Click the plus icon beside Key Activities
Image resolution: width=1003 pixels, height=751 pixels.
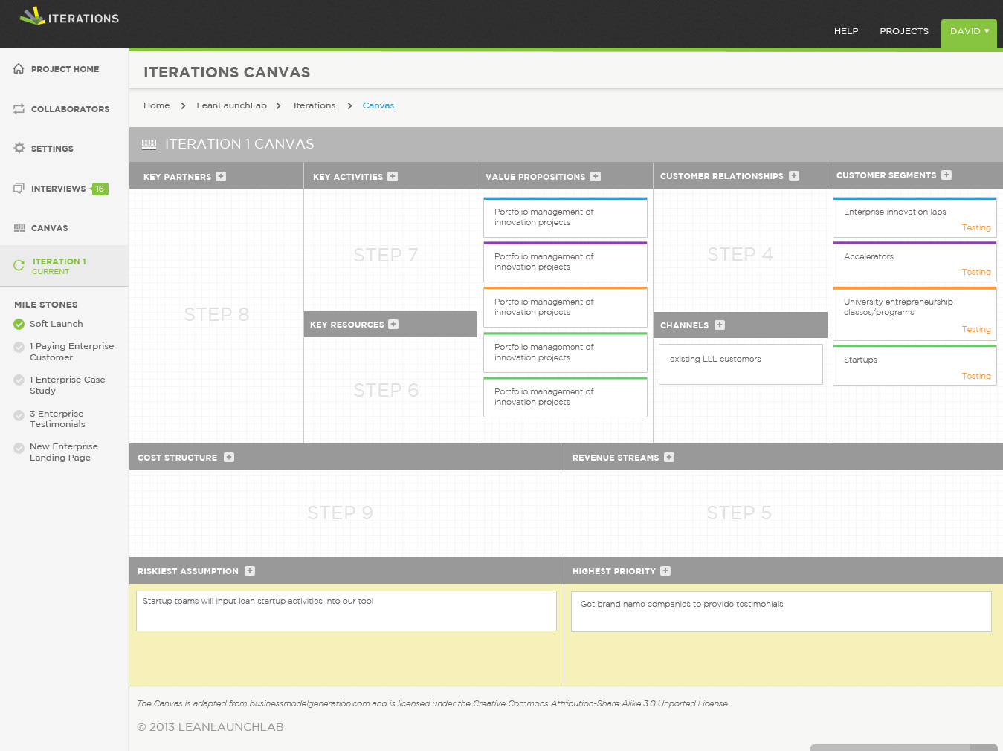(393, 177)
